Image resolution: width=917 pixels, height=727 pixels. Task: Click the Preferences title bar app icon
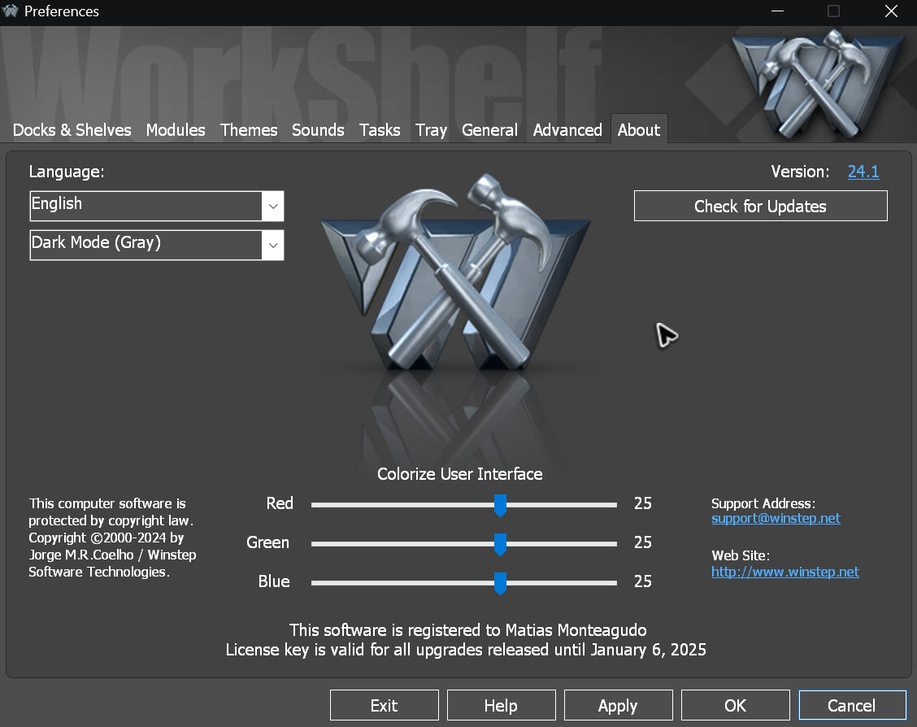click(11, 11)
